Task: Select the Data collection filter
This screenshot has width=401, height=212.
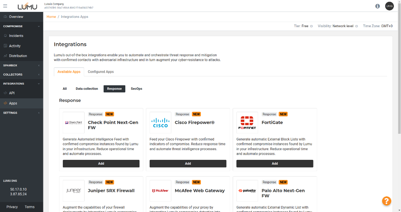Action: [x=87, y=89]
